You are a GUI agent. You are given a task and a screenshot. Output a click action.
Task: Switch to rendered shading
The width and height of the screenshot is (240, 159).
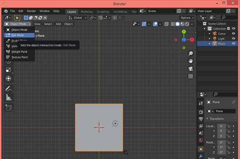click(187, 24)
